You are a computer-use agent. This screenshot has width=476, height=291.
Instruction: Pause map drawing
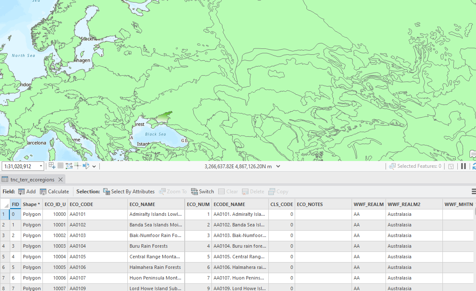(463, 166)
